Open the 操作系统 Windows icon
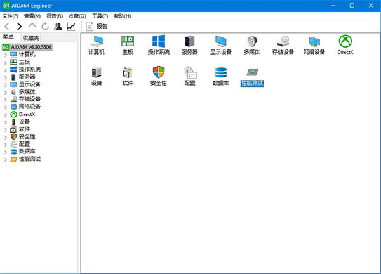 158,42
